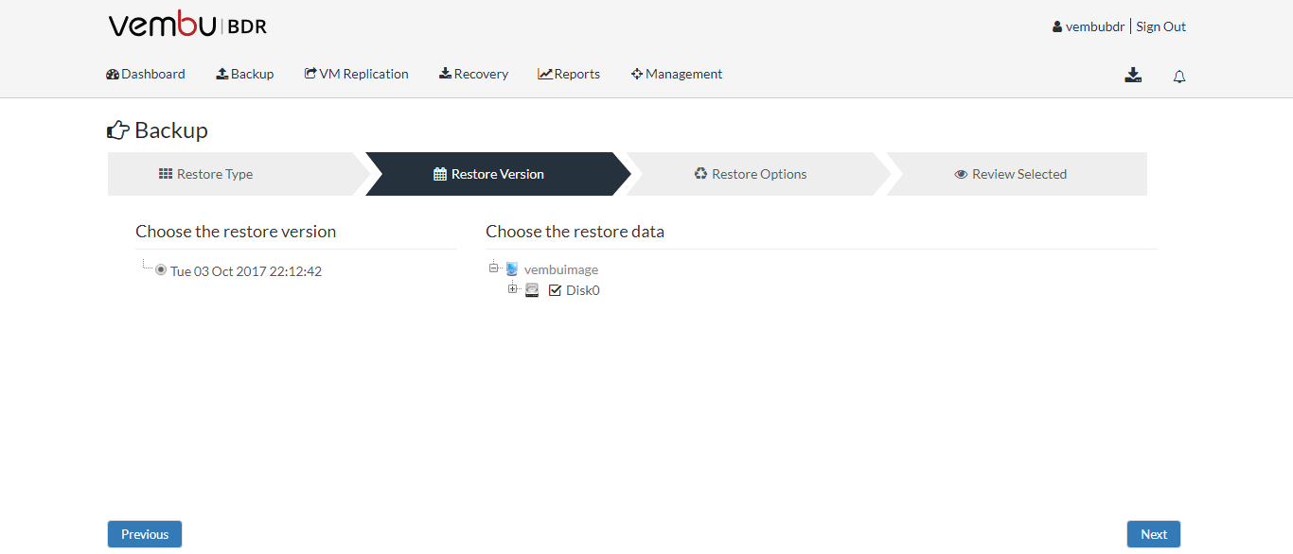Open the Recovery menu

(473, 74)
